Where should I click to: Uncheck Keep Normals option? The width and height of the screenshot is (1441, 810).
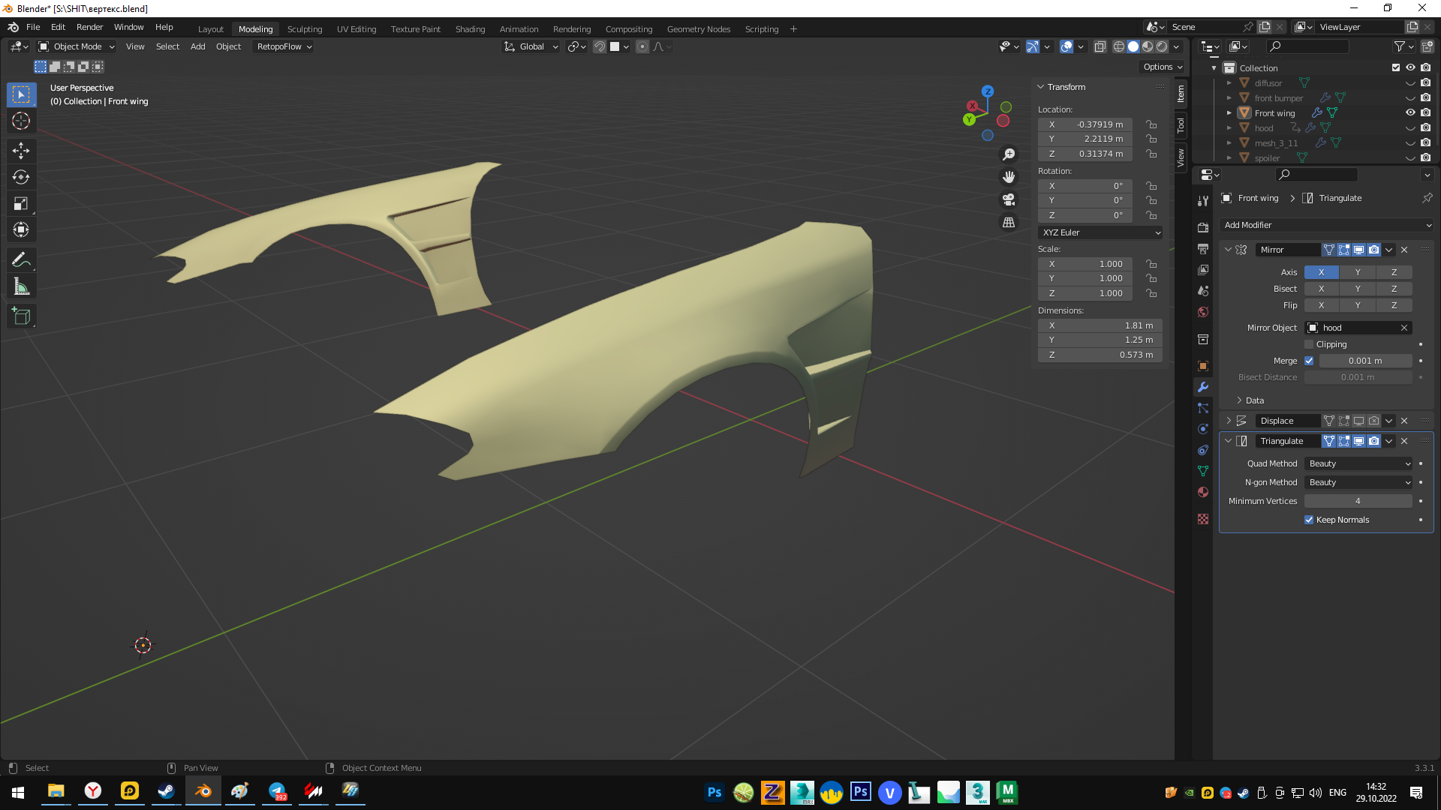1309,520
